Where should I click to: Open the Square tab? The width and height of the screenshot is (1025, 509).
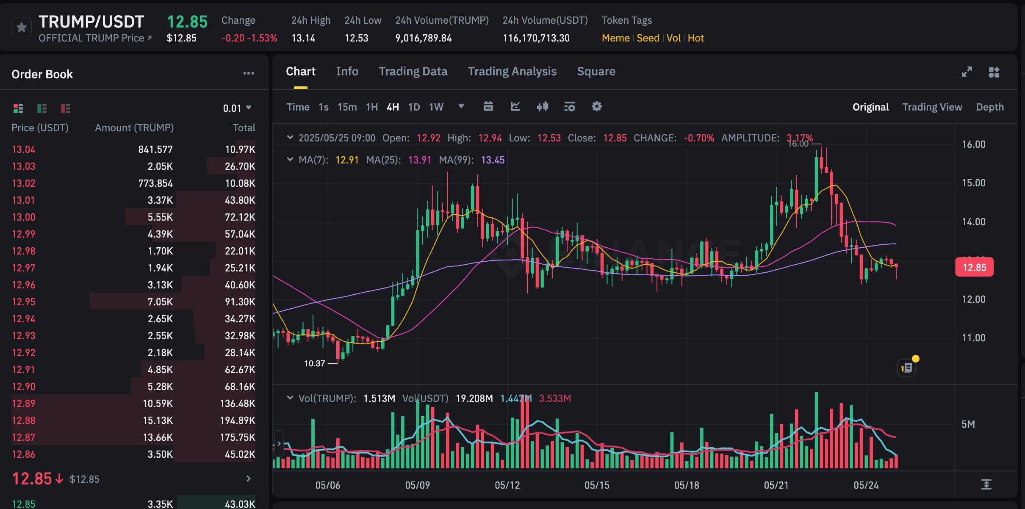596,72
